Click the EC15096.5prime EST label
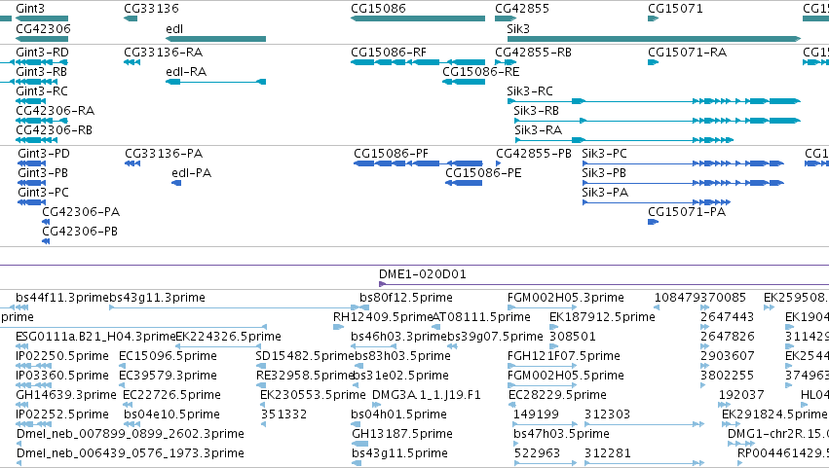The width and height of the screenshot is (829, 468). 168,356
